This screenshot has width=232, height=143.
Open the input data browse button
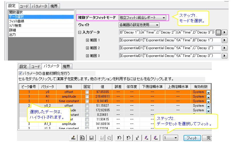(218, 32)
